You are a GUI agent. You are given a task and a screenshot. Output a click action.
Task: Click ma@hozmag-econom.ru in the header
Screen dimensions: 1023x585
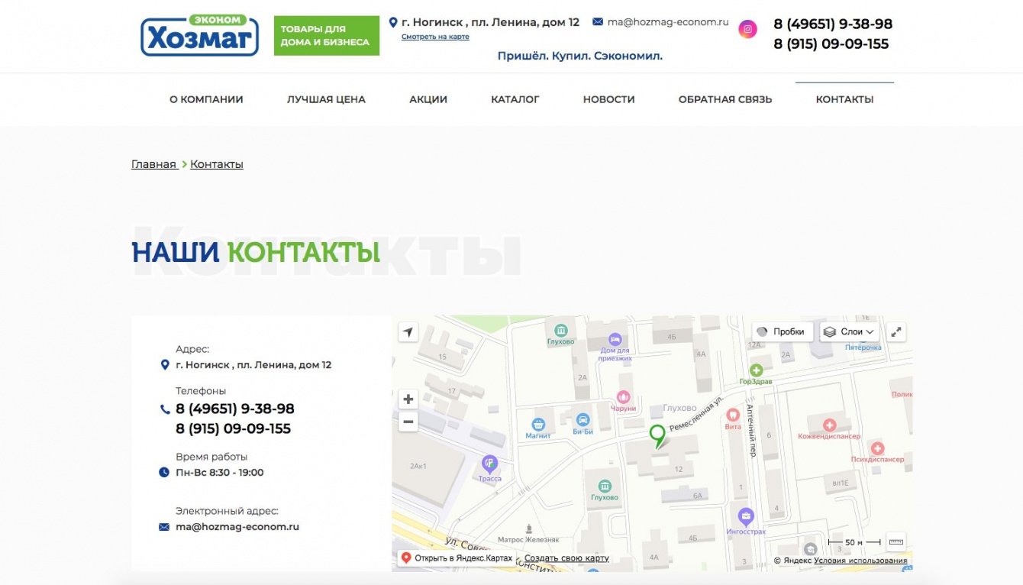[669, 22]
